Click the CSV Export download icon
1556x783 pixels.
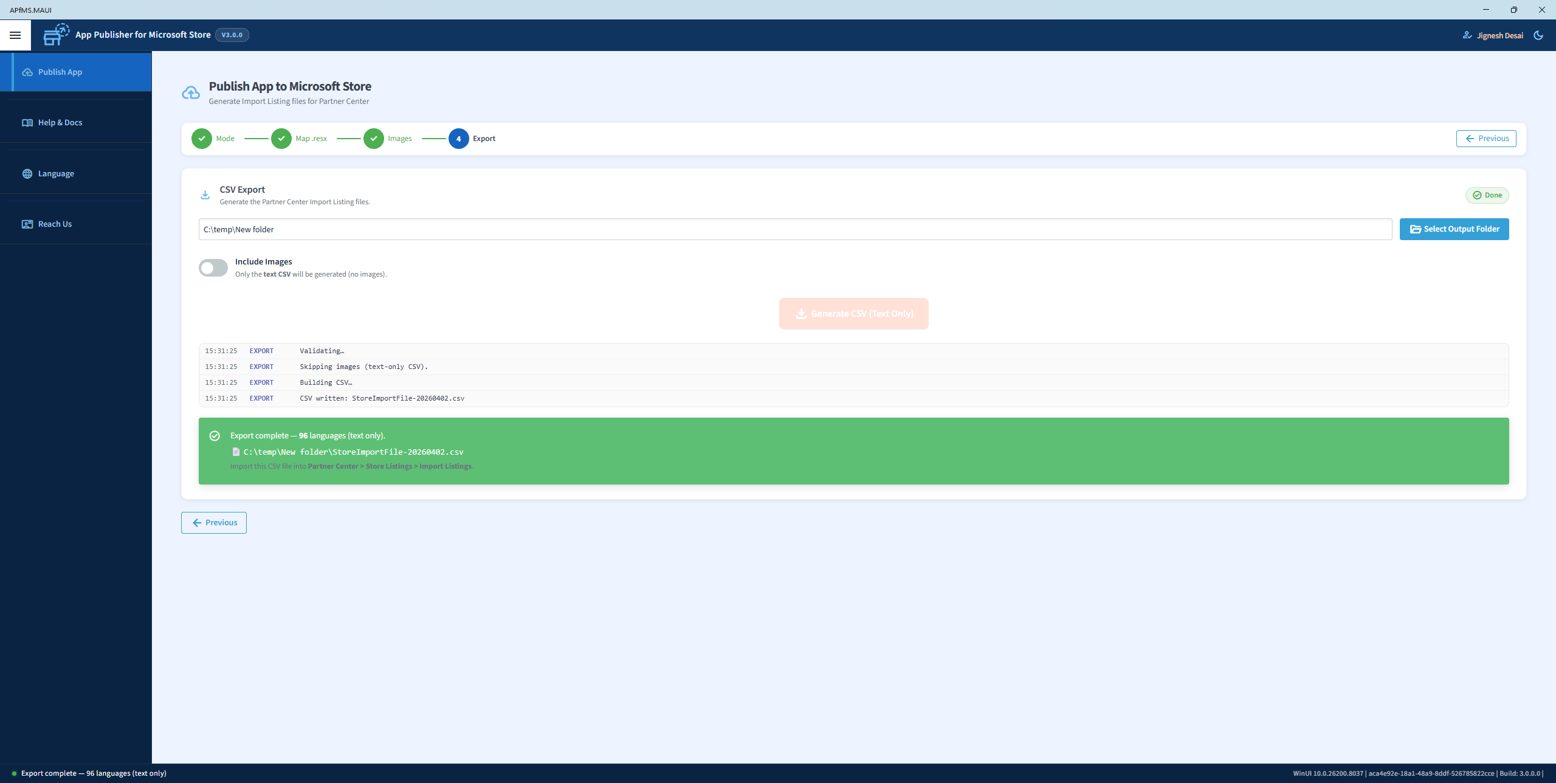[205, 195]
